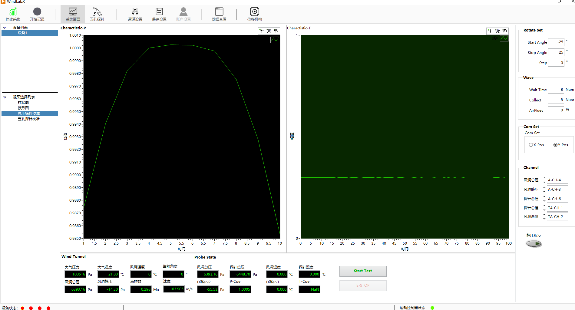
Task: Open the A-CH-4 channel selector
Action: tap(557, 180)
